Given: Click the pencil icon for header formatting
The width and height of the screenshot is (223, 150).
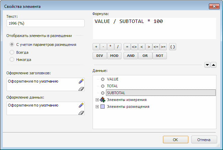Looking at the screenshot, I should coord(81,82).
